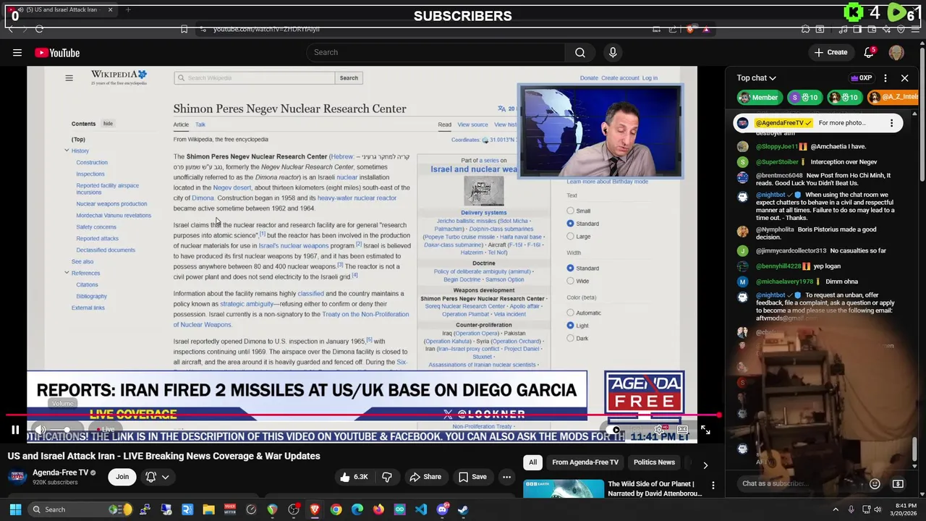Screen dimensions: 926x521
Task: Select the All filter chip
Action: point(532,462)
